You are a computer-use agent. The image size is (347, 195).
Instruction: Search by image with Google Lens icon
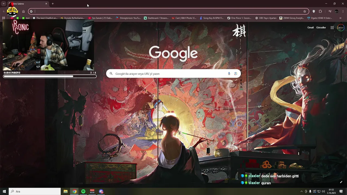[x=236, y=74]
